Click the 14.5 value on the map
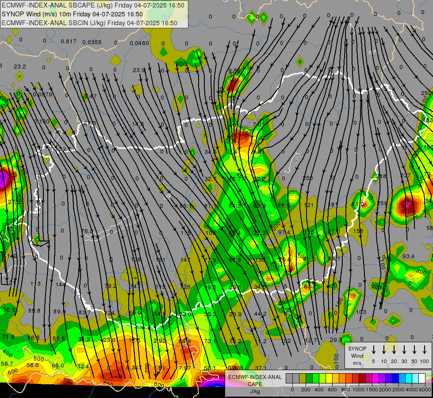433x398 pixels. tap(138, 124)
